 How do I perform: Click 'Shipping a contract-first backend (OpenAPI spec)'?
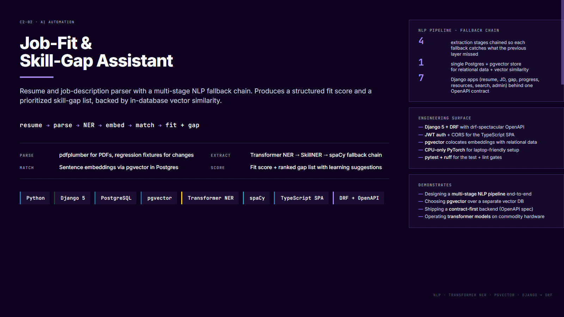pyautogui.click(x=476, y=209)
